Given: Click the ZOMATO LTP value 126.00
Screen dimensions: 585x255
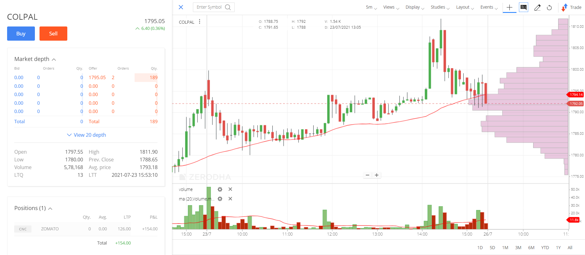Looking at the screenshot, I should coord(124,229).
